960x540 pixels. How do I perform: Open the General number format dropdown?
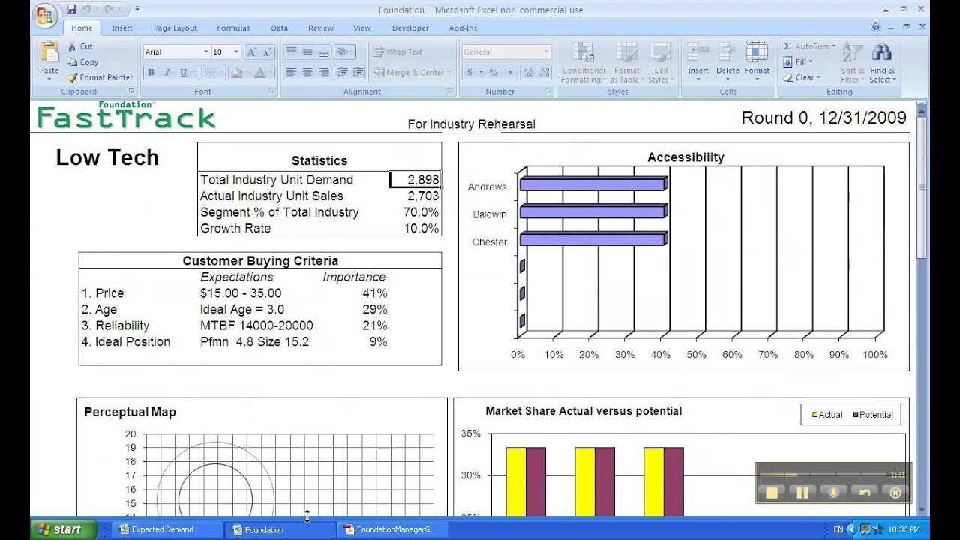click(x=546, y=52)
